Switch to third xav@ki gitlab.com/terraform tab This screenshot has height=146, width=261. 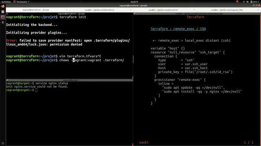pos(163,10)
